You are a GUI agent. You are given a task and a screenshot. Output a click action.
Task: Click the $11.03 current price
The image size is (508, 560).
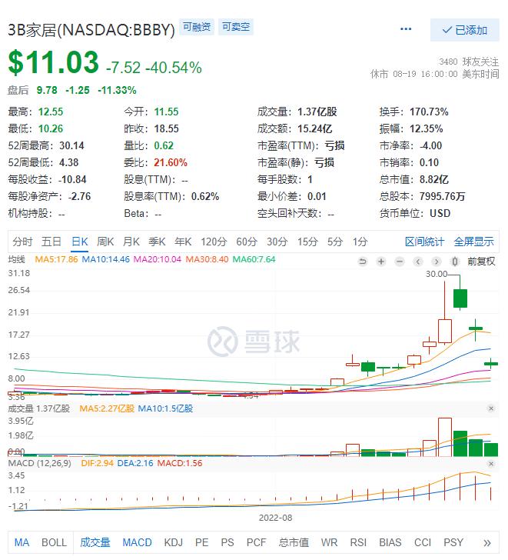tap(54, 62)
